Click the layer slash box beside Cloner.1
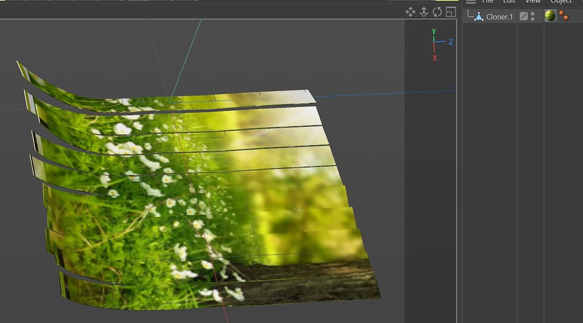The image size is (583, 323). [x=523, y=17]
